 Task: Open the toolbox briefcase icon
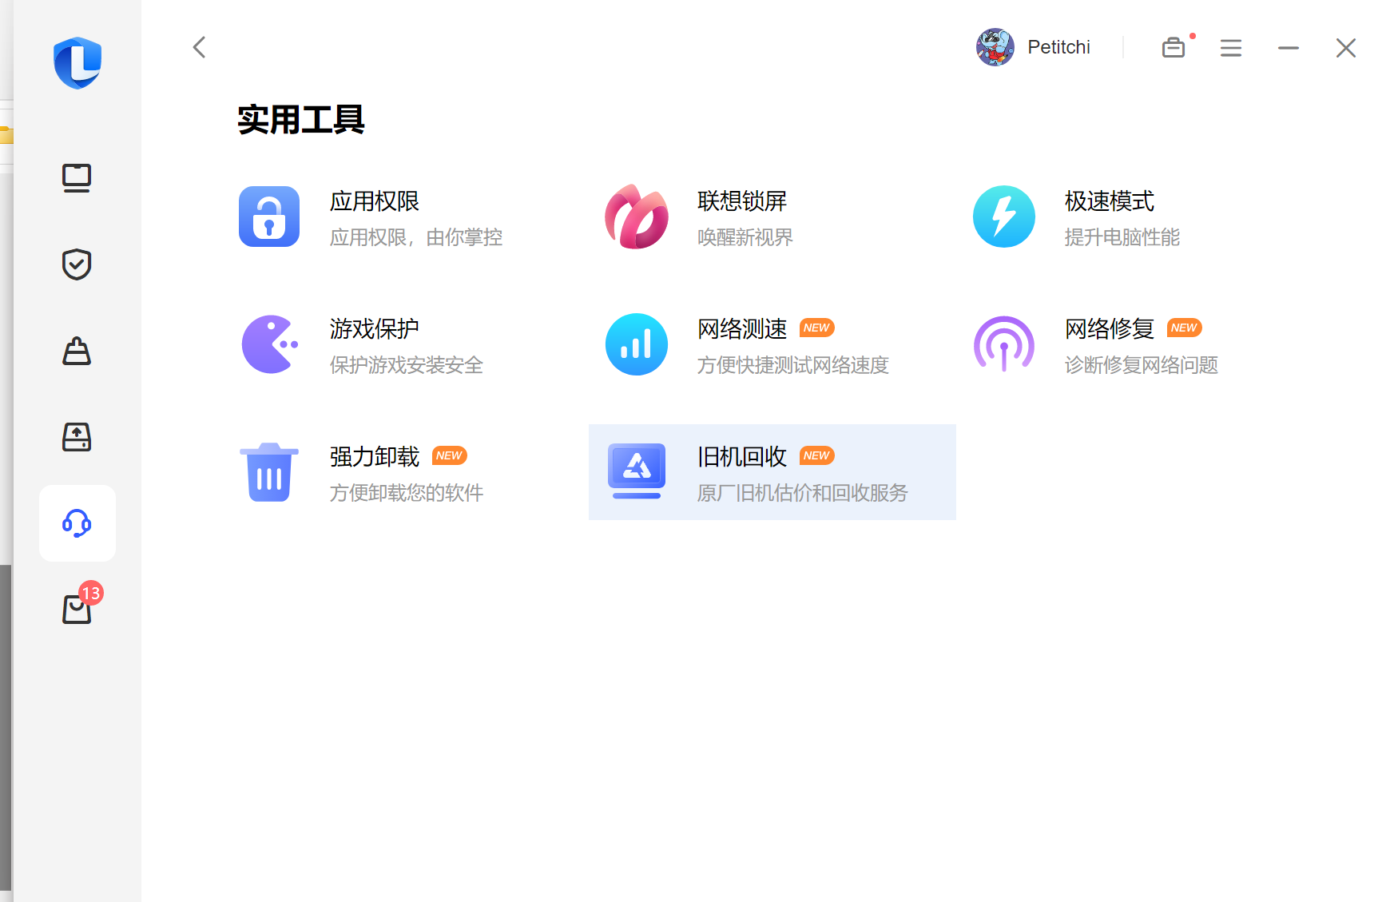(1174, 48)
